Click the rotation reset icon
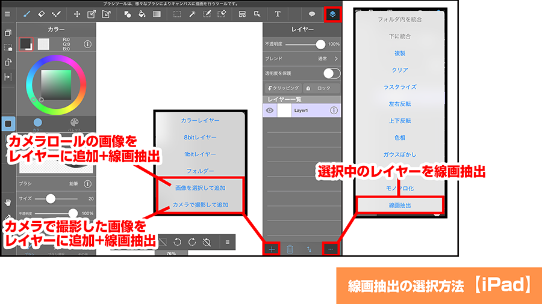542x304 pixels. (207, 242)
